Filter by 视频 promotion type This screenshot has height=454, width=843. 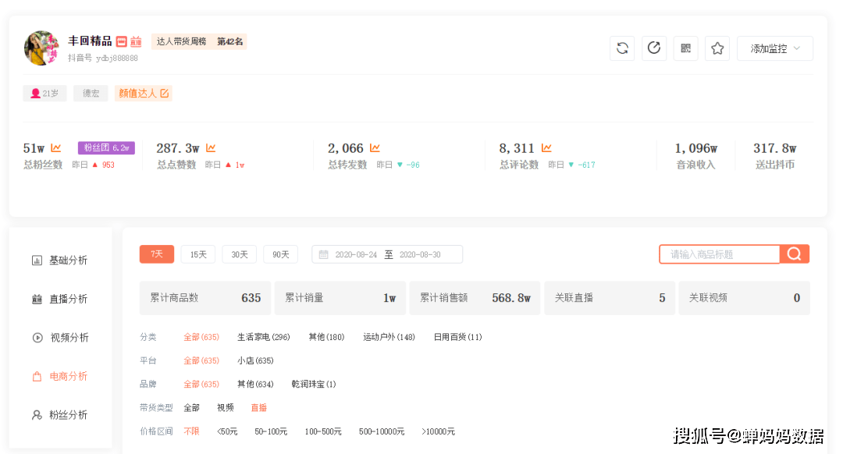click(x=226, y=408)
